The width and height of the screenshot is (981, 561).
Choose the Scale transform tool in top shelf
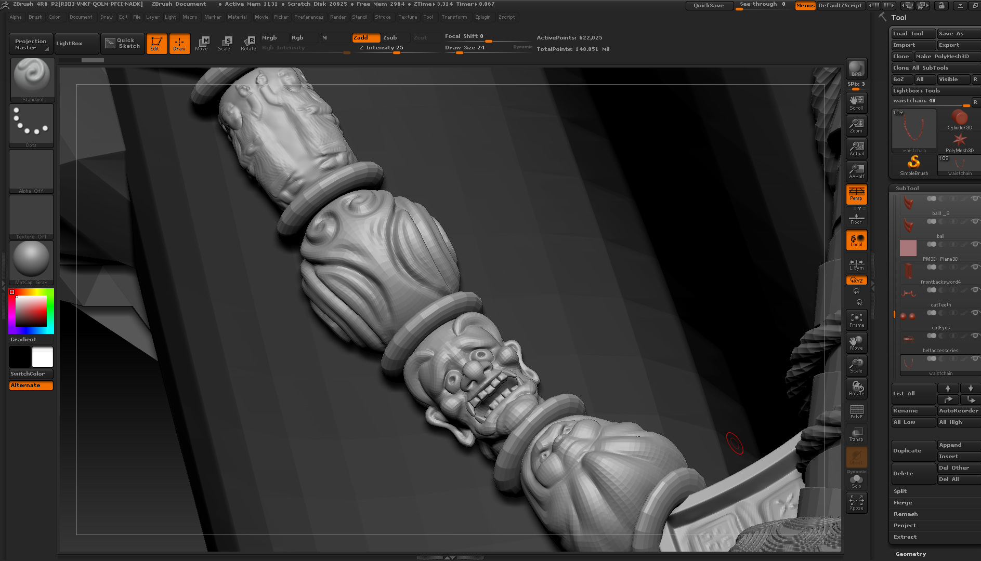coord(225,44)
